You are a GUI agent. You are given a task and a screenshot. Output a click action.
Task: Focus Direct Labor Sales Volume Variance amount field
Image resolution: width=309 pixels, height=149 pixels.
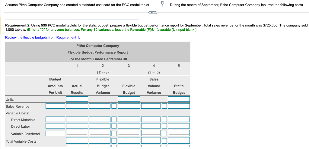click(x=151, y=126)
